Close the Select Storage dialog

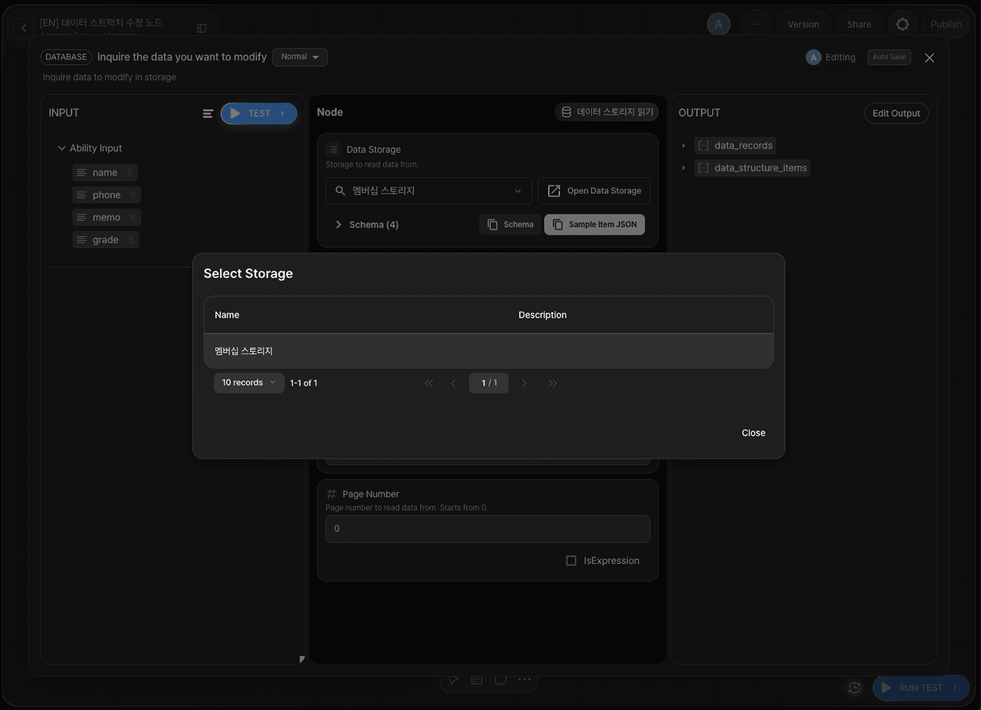pos(753,433)
